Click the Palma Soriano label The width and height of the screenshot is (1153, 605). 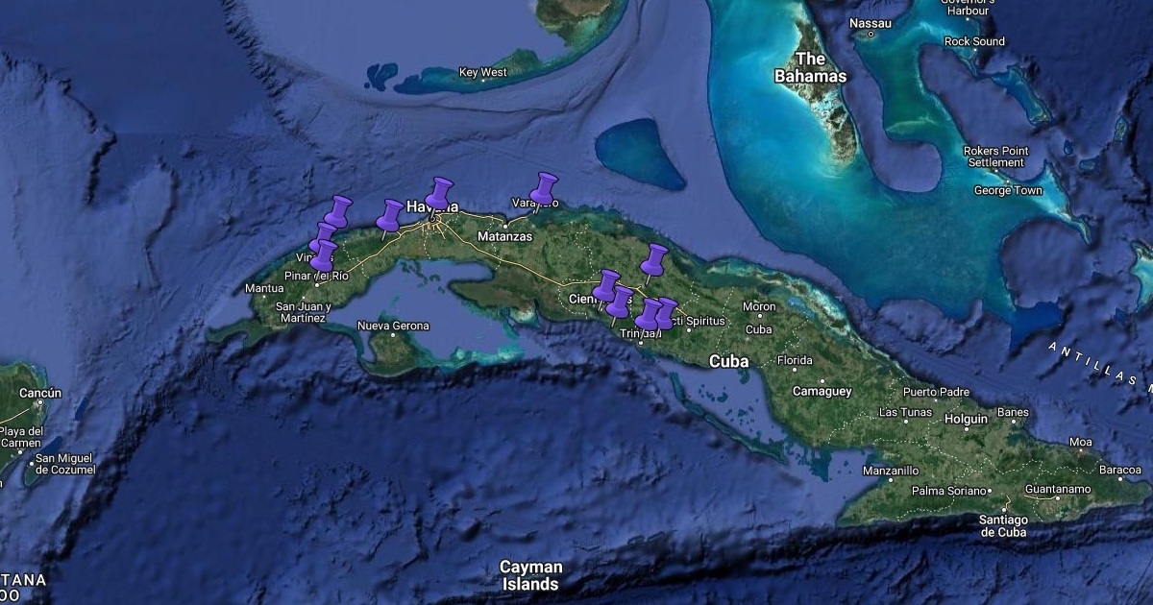pyautogui.click(x=949, y=492)
